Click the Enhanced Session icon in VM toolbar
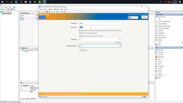The height and width of the screenshot is (103, 183). point(62,12)
